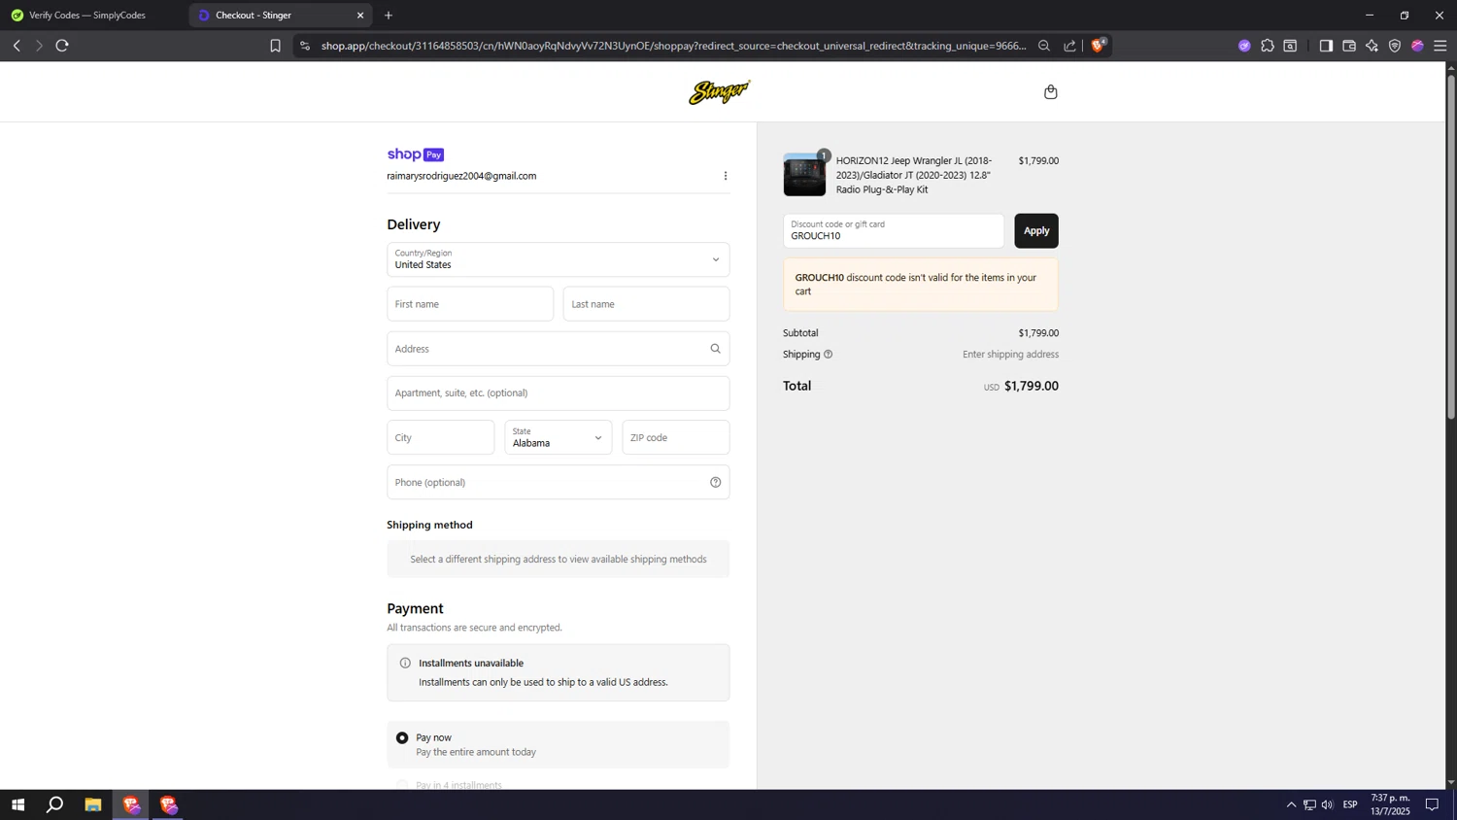The height and width of the screenshot is (820, 1457).
Task: Click the Apartment, suite field
Action: [559, 393]
